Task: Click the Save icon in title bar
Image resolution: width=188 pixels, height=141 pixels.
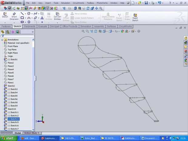Action: point(146,3)
